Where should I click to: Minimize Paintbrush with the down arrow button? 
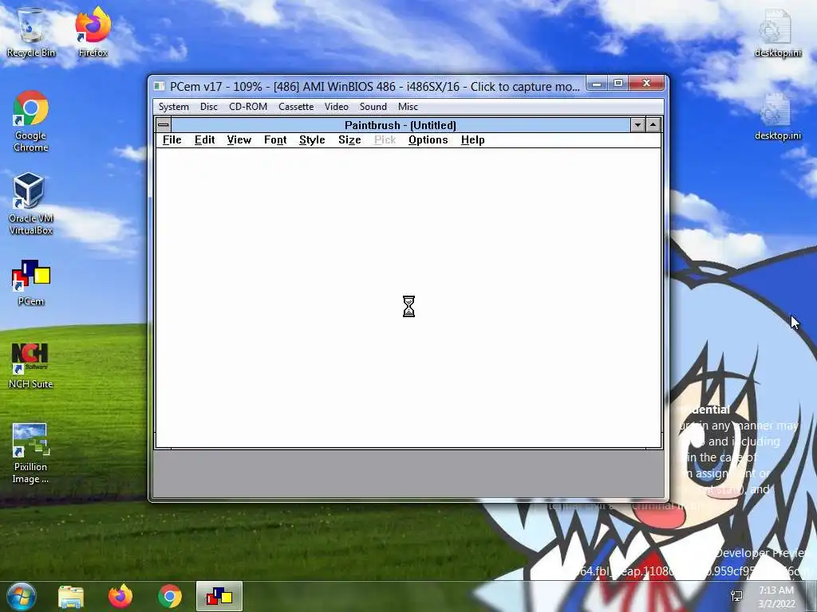tap(637, 125)
